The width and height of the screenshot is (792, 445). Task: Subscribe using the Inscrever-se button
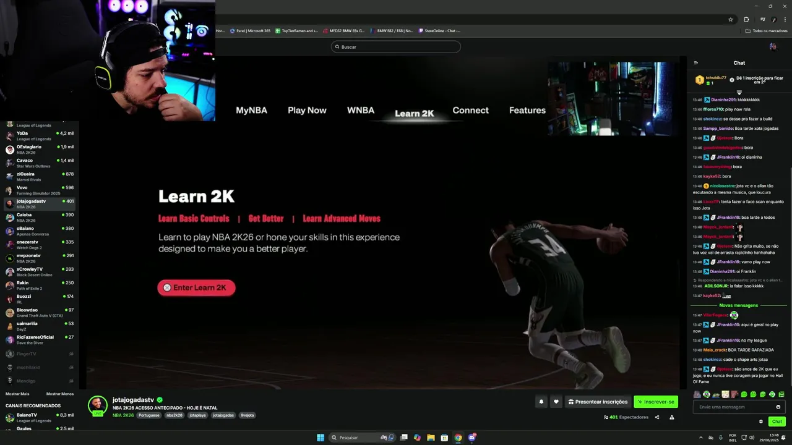coord(656,402)
